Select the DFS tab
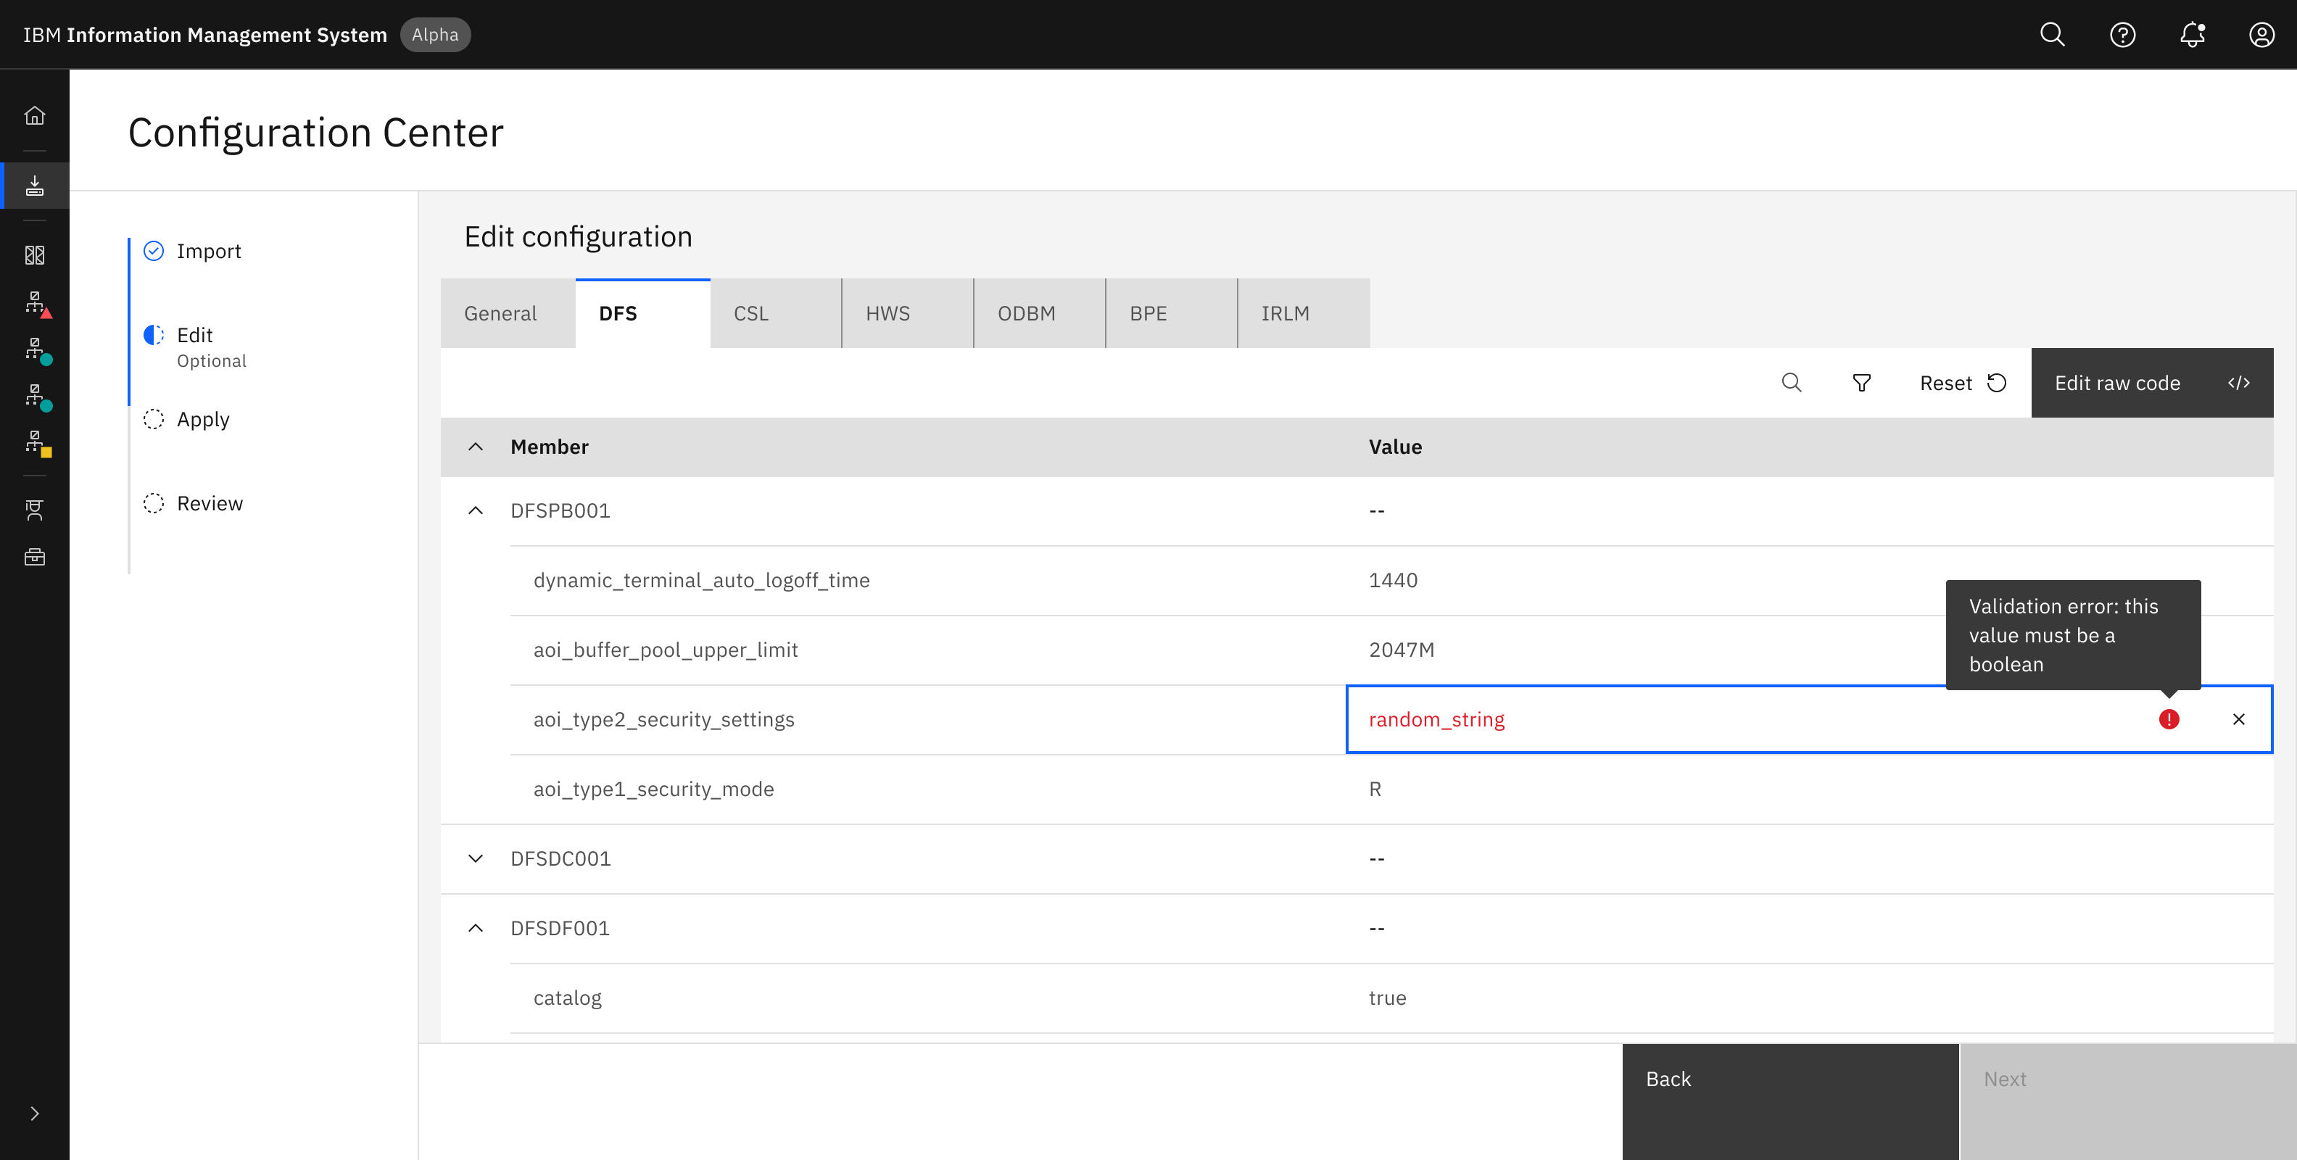Image resolution: width=2297 pixels, height=1160 pixels. tap(643, 314)
